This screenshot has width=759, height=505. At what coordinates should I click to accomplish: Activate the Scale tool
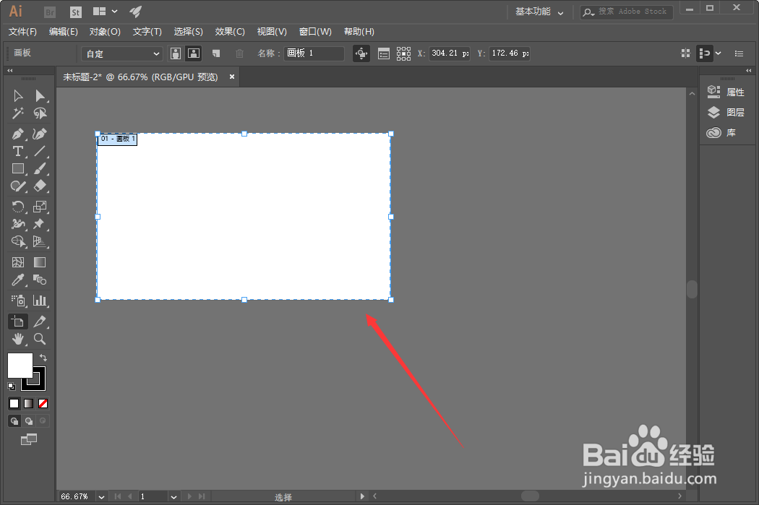(40, 207)
